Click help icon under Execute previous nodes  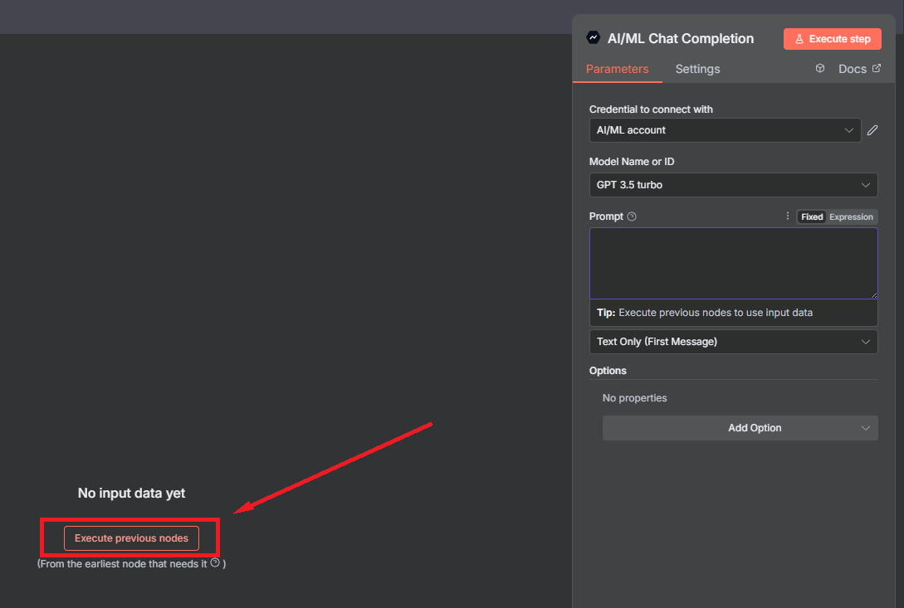(215, 562)
